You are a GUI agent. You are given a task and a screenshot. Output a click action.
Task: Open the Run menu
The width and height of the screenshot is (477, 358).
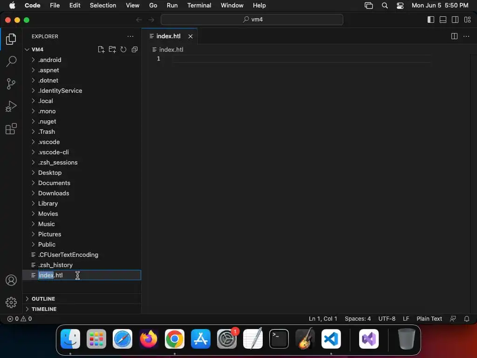click(x=172, y=6)
